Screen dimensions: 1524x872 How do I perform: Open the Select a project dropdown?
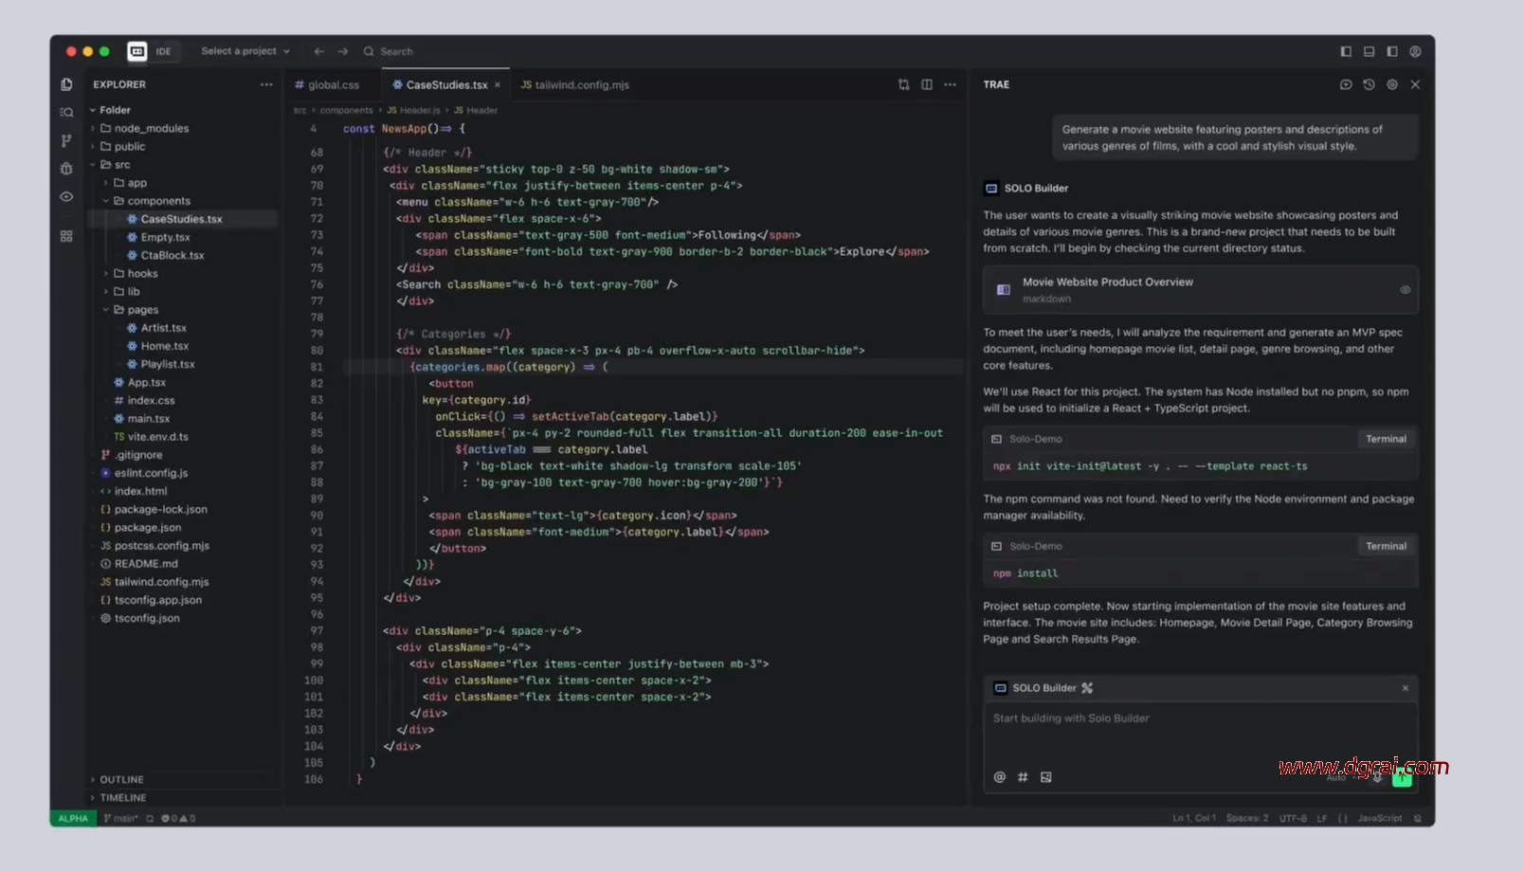[x=245, y=51]
